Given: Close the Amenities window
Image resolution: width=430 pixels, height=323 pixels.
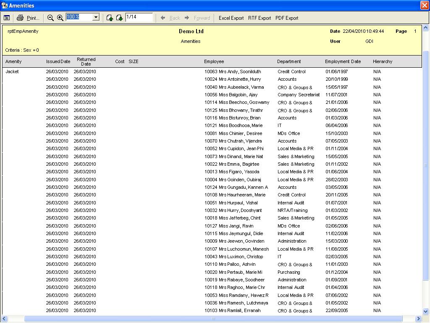Looking at the screenshot, I should coord(424,5).
